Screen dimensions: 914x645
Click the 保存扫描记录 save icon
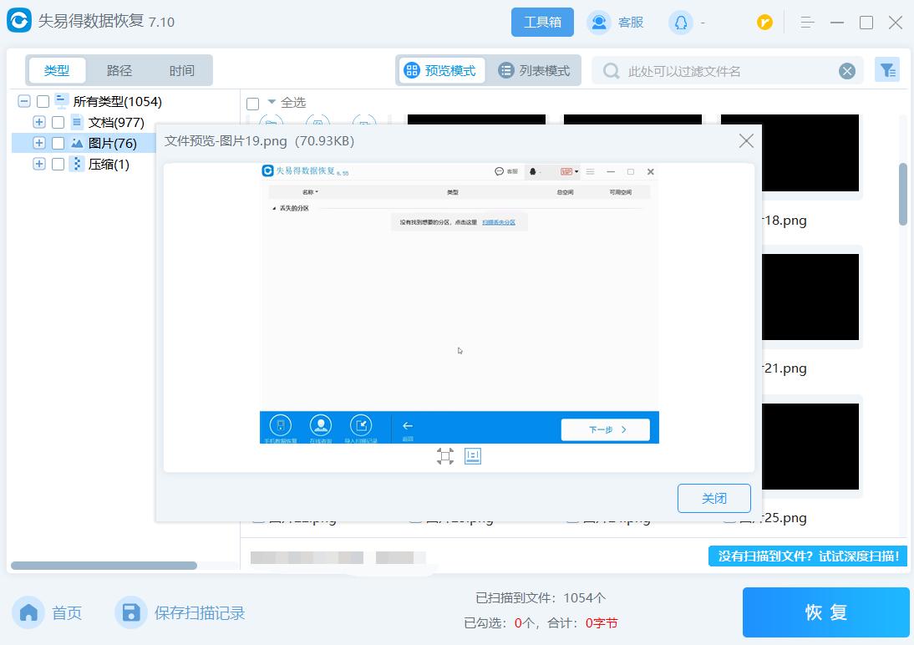coord(130,612)
